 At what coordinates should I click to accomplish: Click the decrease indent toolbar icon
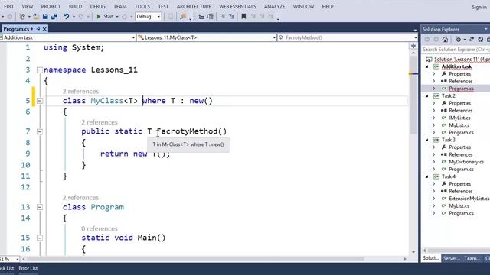(201, 17)
